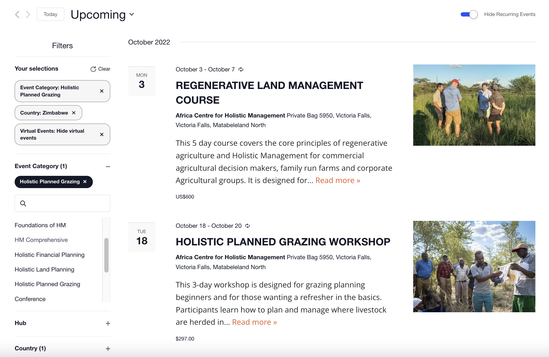Click the $297.00 price text
Viewport: 549px width, 357px height.
(x=185, y=339)
